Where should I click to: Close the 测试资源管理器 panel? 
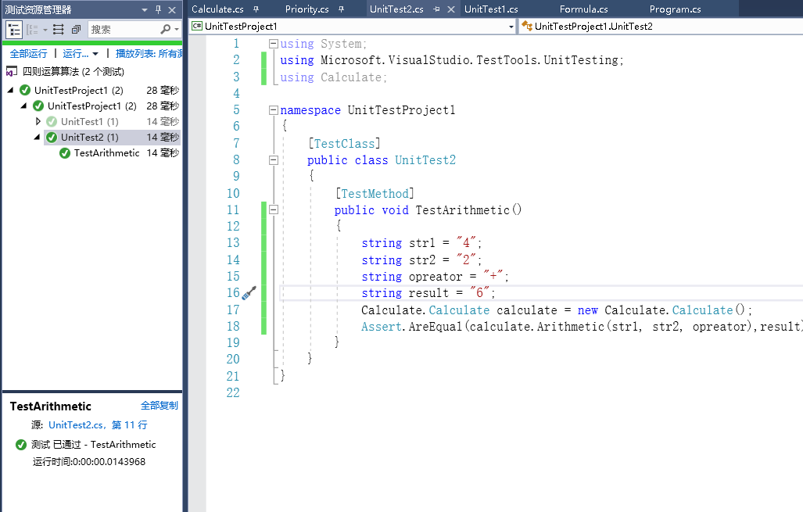click(172, 9)
